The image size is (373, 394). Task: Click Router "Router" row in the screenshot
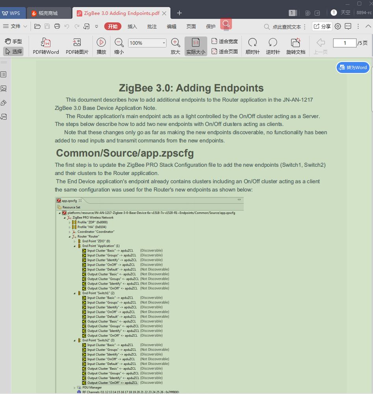pos(88,237)
